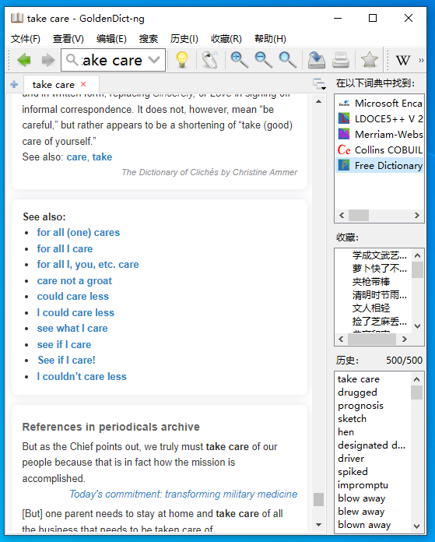This screenshot has width=435, height=542.
Task: Select 'prognosis' in history list
Action: [x=361, y=406]
